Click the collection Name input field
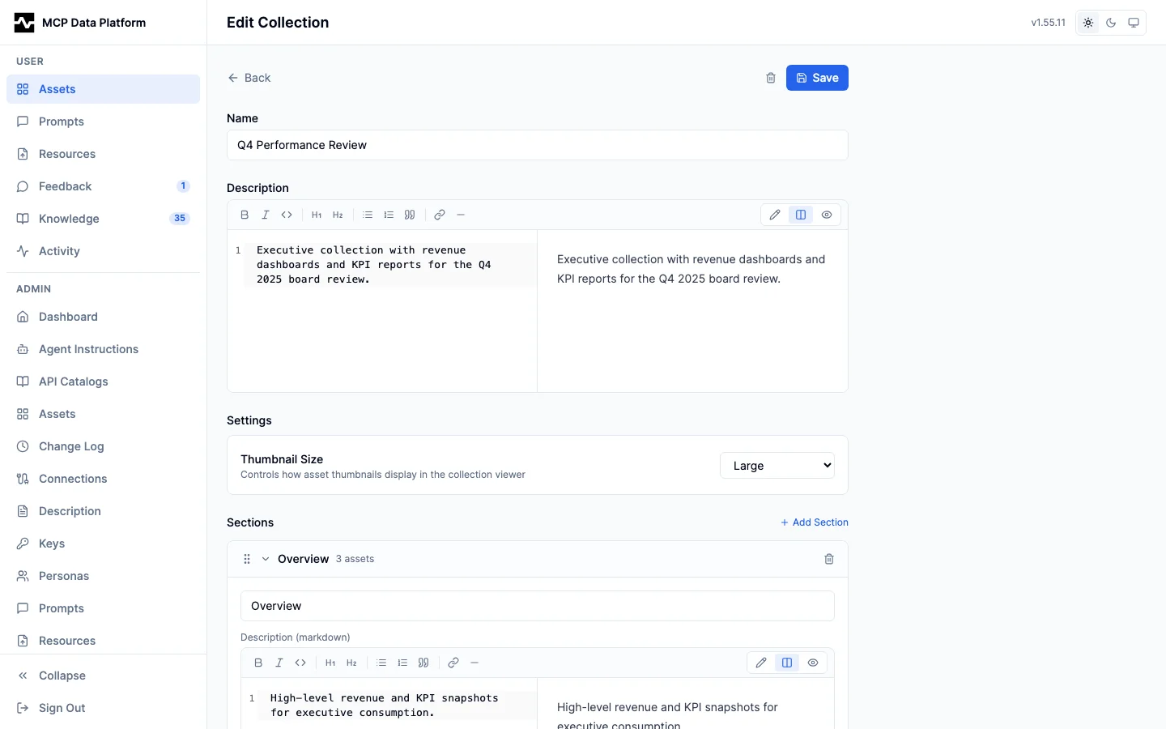The height and width of the screenshot is (729, 1166). coord(538,145)
